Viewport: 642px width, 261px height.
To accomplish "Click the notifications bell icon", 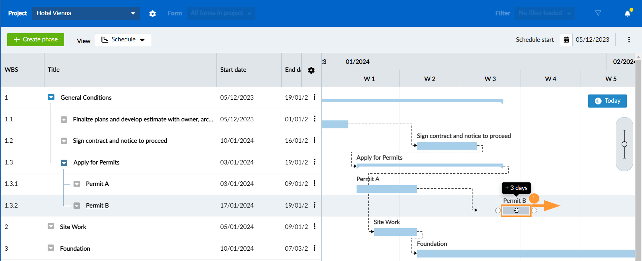I will coord(628,13).
